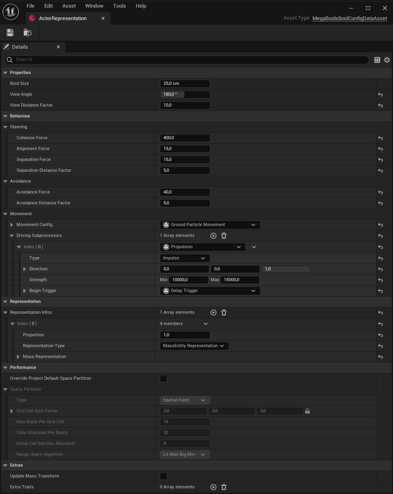393x494 pixels.
Task: Open the Asset menu
Action: (69, 6)
